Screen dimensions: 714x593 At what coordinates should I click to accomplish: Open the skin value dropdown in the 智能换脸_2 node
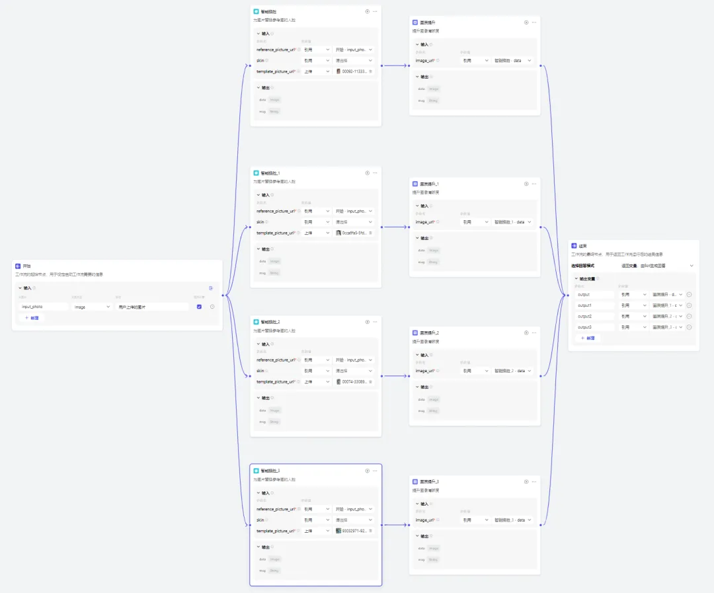pos(354,371)
